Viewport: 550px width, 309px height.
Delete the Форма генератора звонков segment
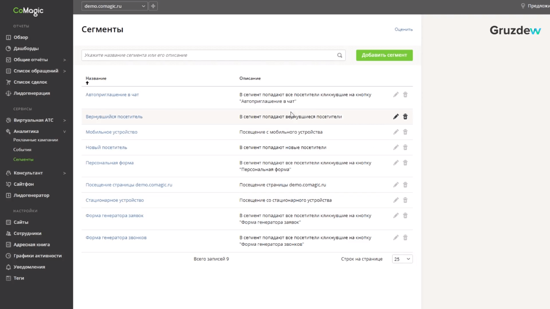click(405, 237)
